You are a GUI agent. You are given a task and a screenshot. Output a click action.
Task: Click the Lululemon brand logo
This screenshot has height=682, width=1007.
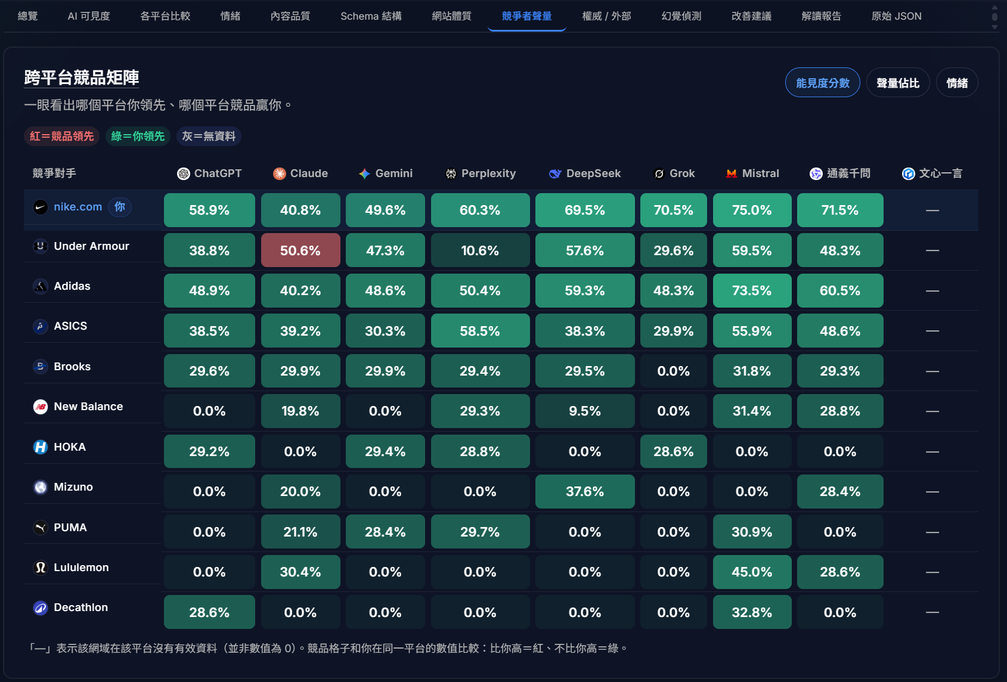click(x=41, y=568)
